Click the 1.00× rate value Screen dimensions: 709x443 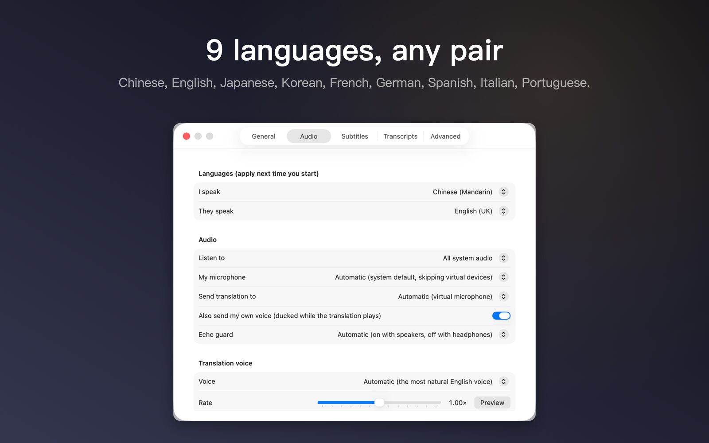tap(458, 403)
